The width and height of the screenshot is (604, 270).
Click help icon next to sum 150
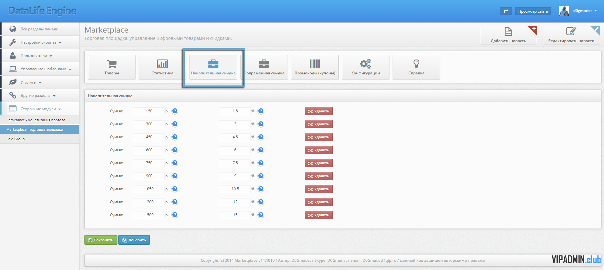pos(175,111)
